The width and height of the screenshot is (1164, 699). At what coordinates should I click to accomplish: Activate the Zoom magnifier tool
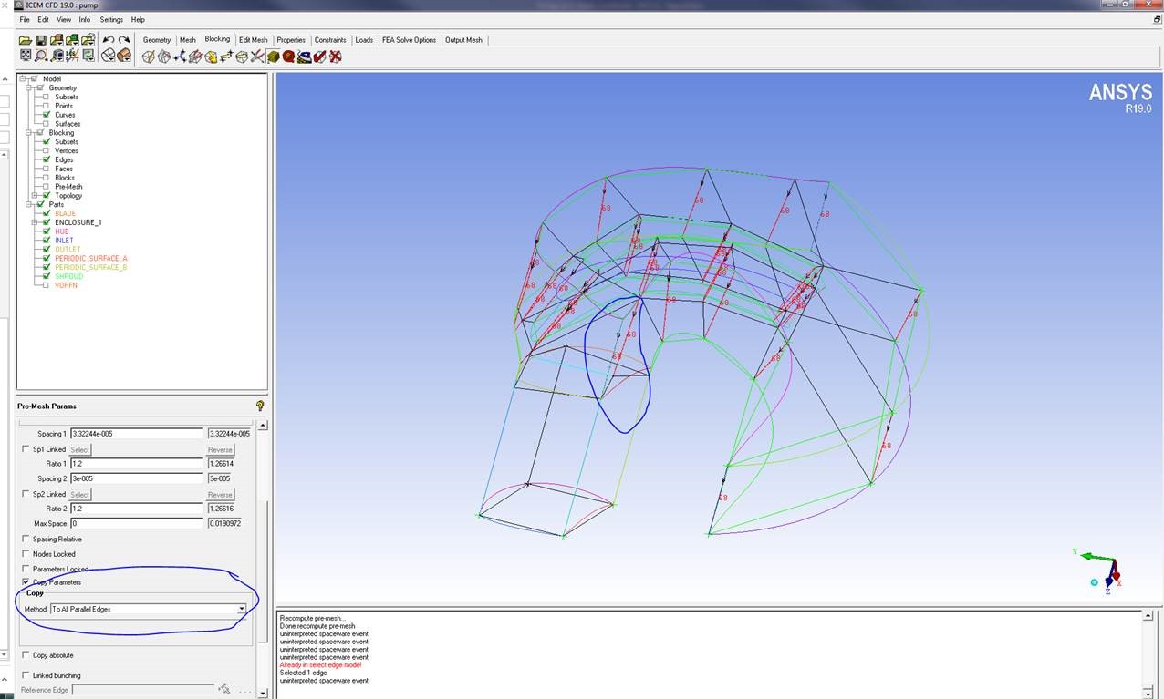41,56
